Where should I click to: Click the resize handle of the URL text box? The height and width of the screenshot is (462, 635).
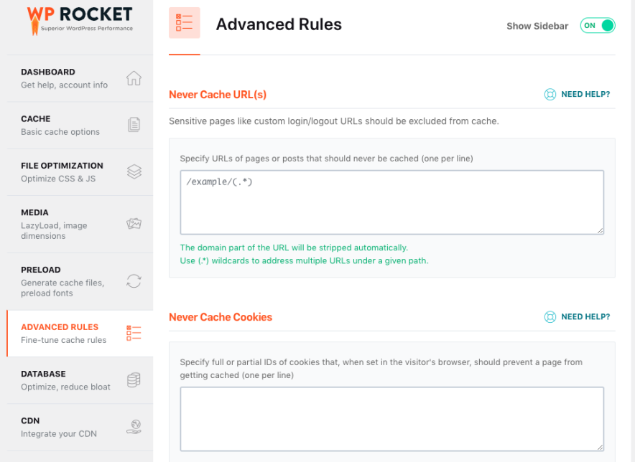pyautogui.click(x=601, y=230)
